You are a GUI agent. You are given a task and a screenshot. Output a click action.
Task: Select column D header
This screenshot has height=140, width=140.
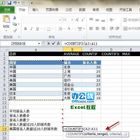[x=111, y=49]
